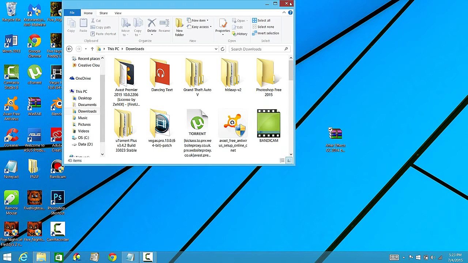Show hidden tray icons arrow
468x263 pixels.
[x=403, y=258]
